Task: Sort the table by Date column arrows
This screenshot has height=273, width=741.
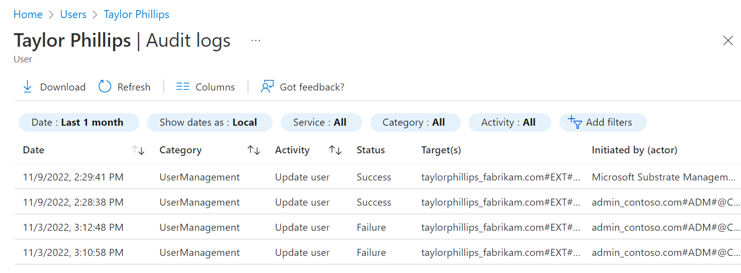Action: coord(138,150)
